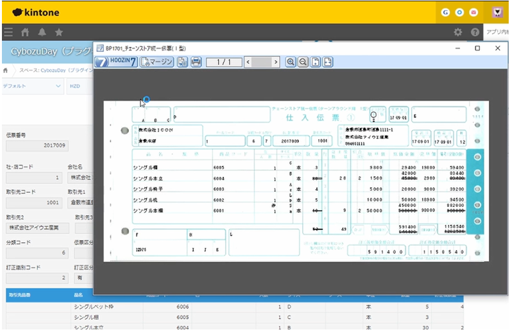Click the mail round icon in header
The image size is (510, 332).
point(473,12)
